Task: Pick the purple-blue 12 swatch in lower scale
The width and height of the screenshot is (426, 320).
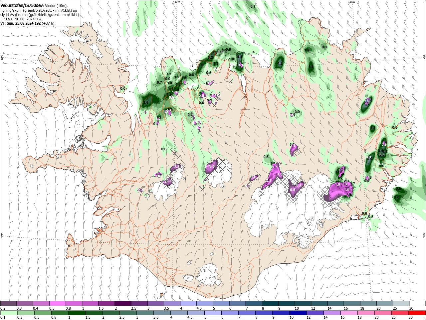Action: click(315, 313)
